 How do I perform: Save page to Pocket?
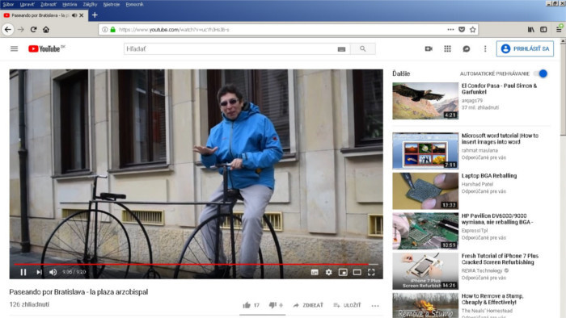point(462,30)
